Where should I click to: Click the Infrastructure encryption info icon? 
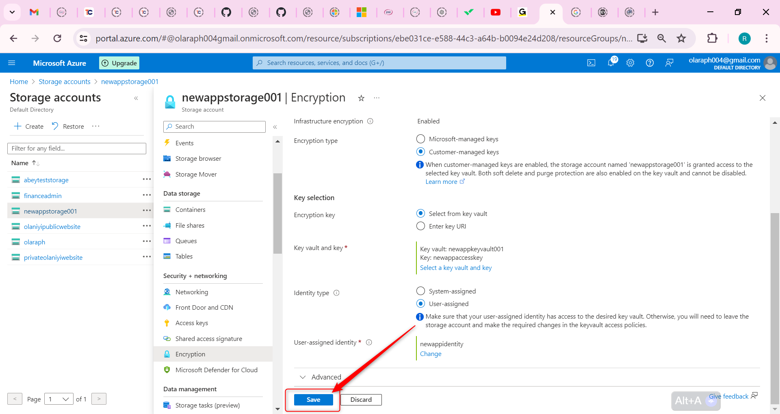[x=370, y=121]
